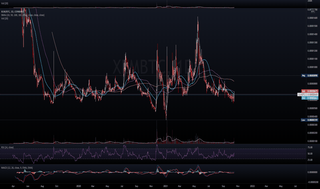Click the 2022 label on time axis
The width and height of the screenshot is (320, 189).
(252, 186)
